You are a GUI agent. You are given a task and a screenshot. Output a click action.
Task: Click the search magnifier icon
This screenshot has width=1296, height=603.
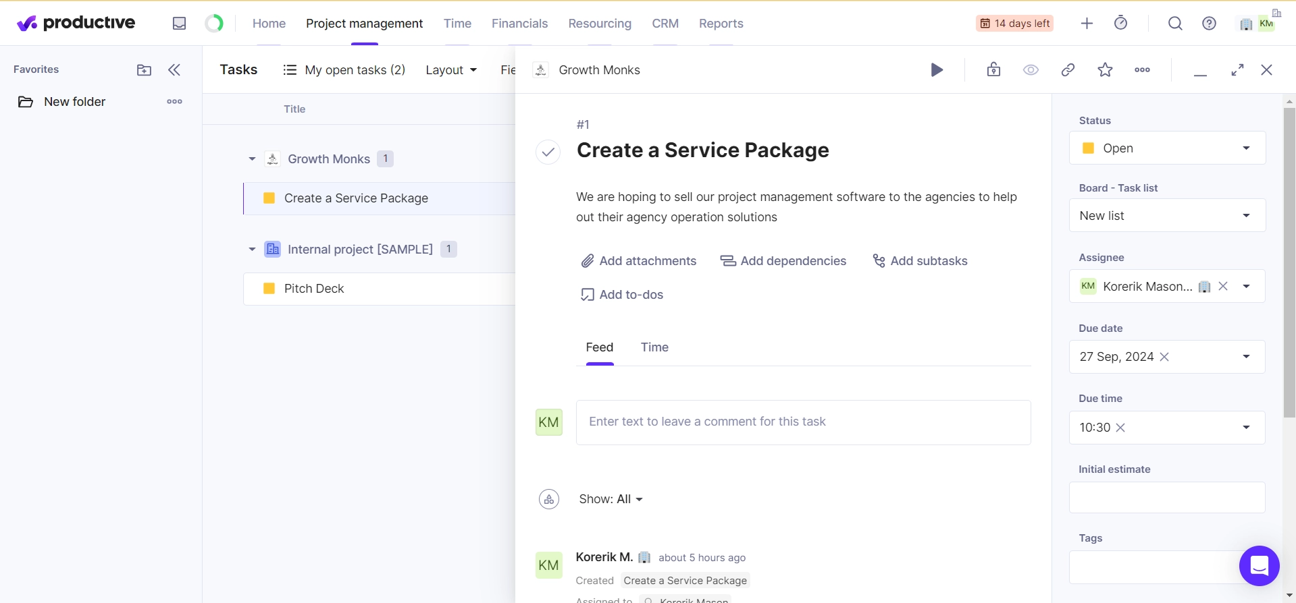click(1175, 24)
